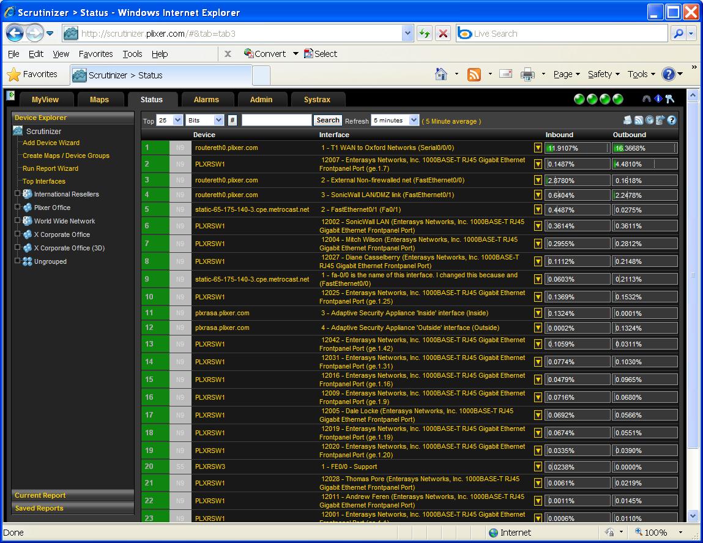Open the Run Report Wizard link

[x=50, y=169]
